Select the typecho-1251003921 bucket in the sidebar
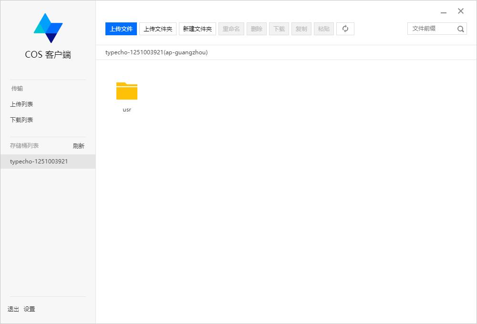The width and height of the screenshot is (477, 324). click(x=39, y=162)
